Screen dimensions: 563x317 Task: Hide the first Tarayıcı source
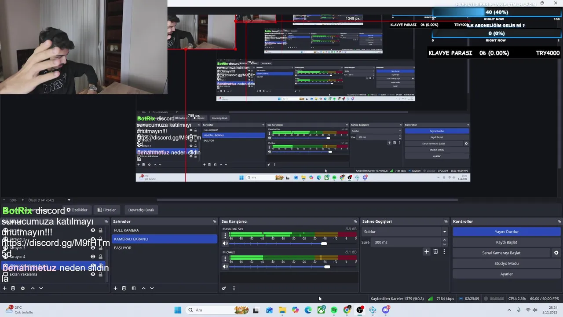(93, 230)
